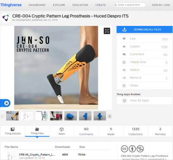Switch to Thing Details tab

(x=13, y=131)
